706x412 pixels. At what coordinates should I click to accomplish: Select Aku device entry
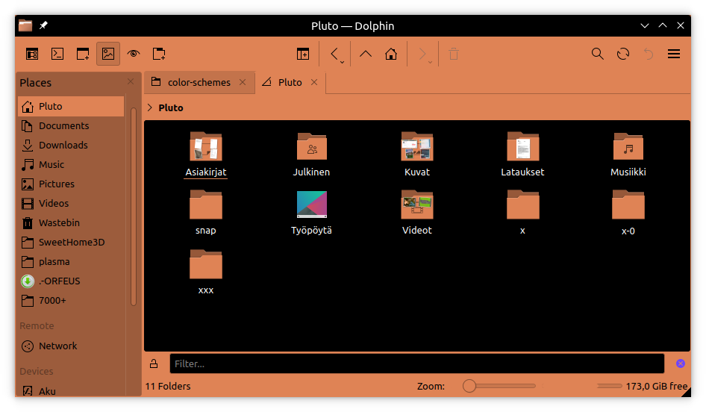pyautogui.click(x=71, y=391)
